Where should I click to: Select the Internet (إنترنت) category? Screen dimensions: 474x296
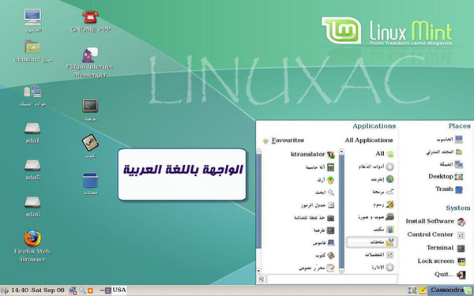[x=382, y=179]
